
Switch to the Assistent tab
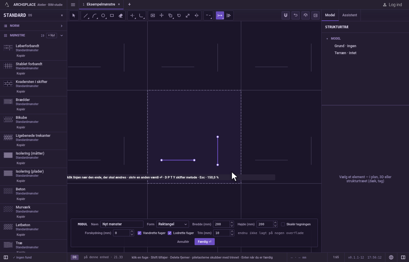(x=349, y=15)
